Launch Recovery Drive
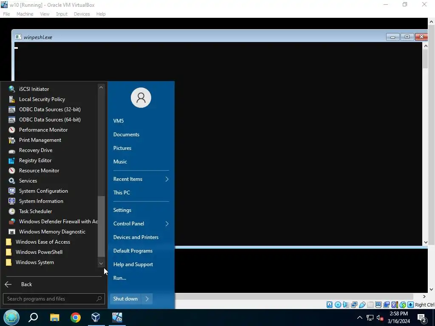435x326 pixels. (x=36, y=150)
